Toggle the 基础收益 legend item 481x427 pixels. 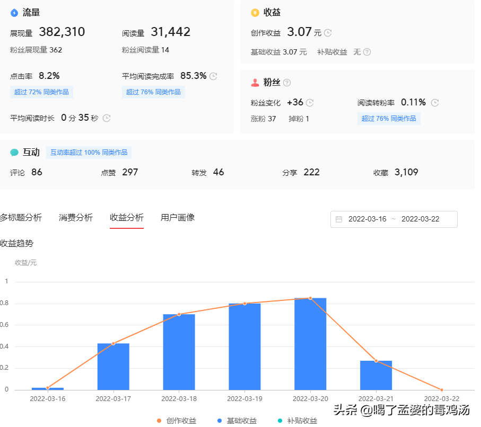(x=237, y=421)
